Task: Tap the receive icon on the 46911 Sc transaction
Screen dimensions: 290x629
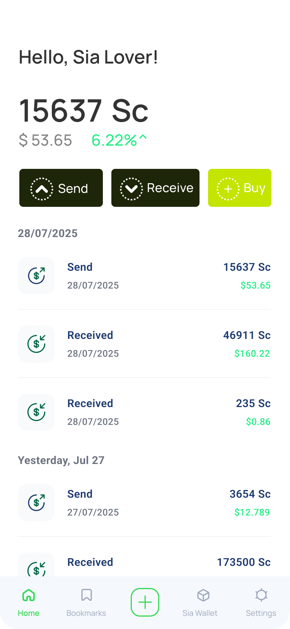Action: 36,344
